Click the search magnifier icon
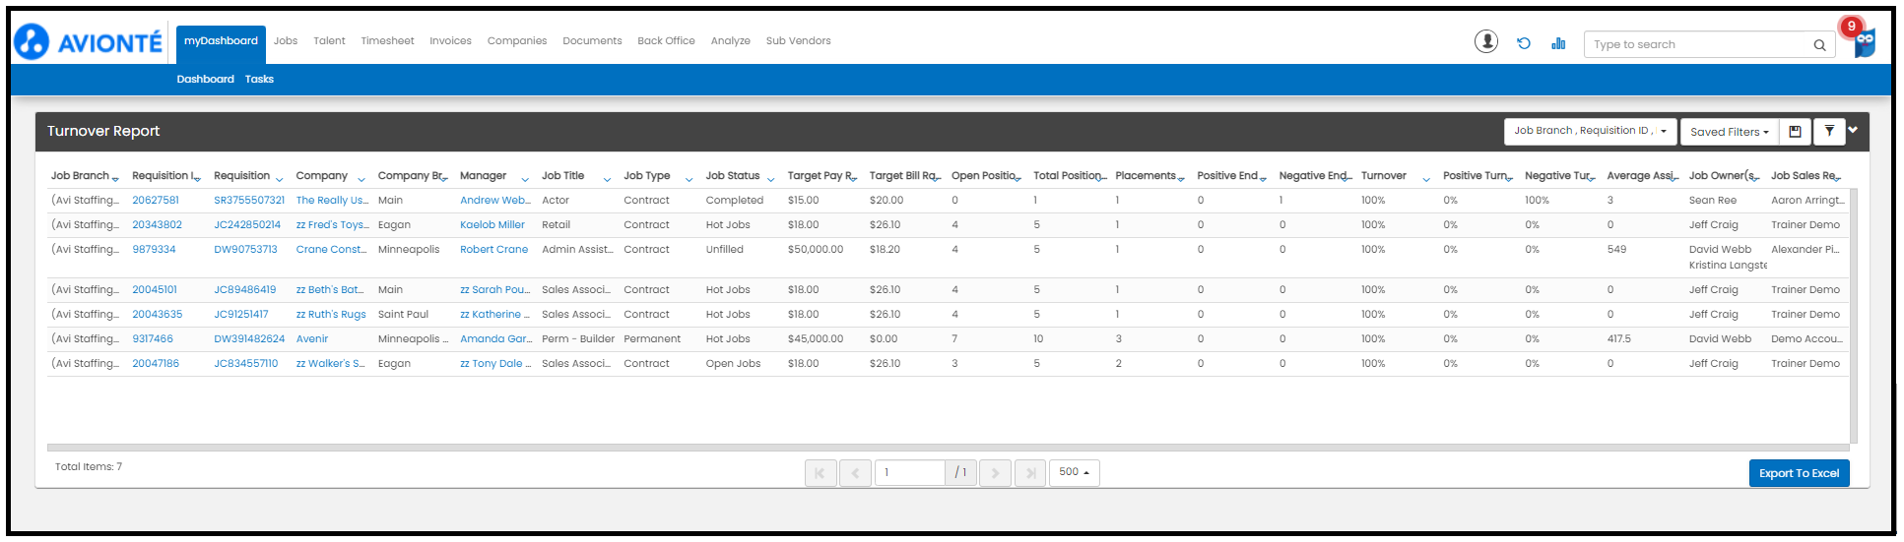1904x542 pixels. [1819, 44]
